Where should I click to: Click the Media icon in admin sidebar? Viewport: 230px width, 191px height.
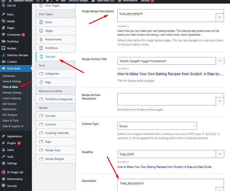[4, 21]
